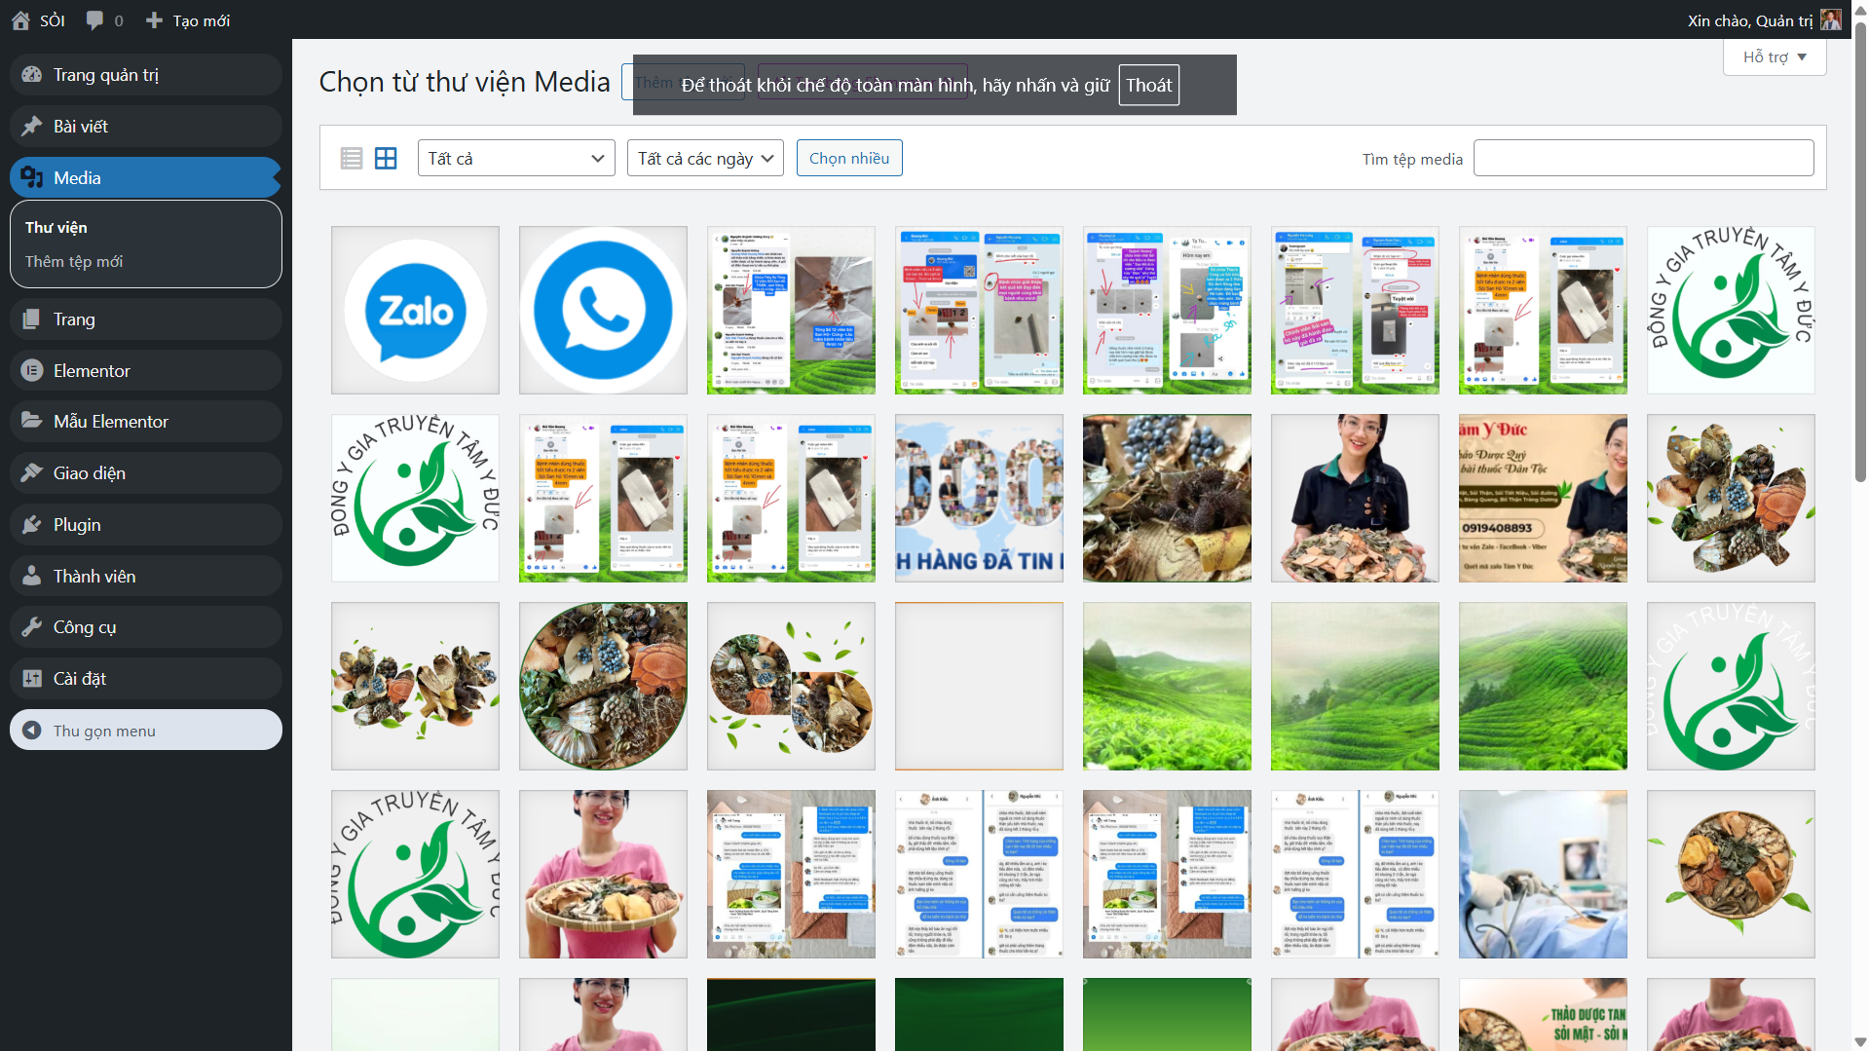
Task: Open the Thư viện submenu link
Action: (56, 228)
